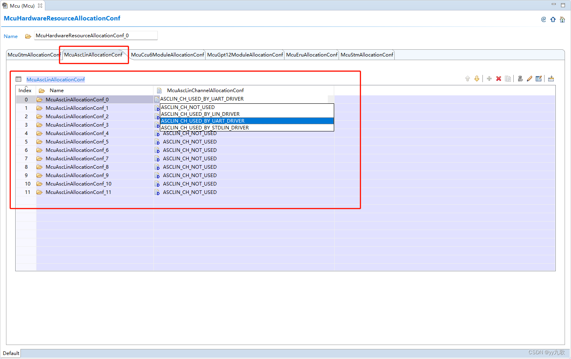The image size is (571, 359).
Task: Select the McuAscLinAllocationConf_0 row name
Action: pyautogui.click(x=77, y=100)
